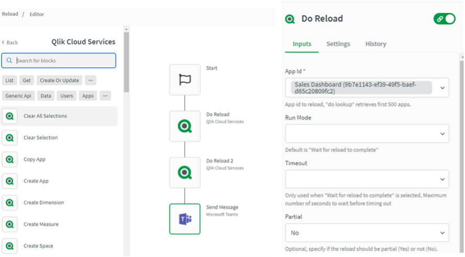Click the Send Message canvas label
The width and height of the screenshot is (465, 257).
coord(222,207)
